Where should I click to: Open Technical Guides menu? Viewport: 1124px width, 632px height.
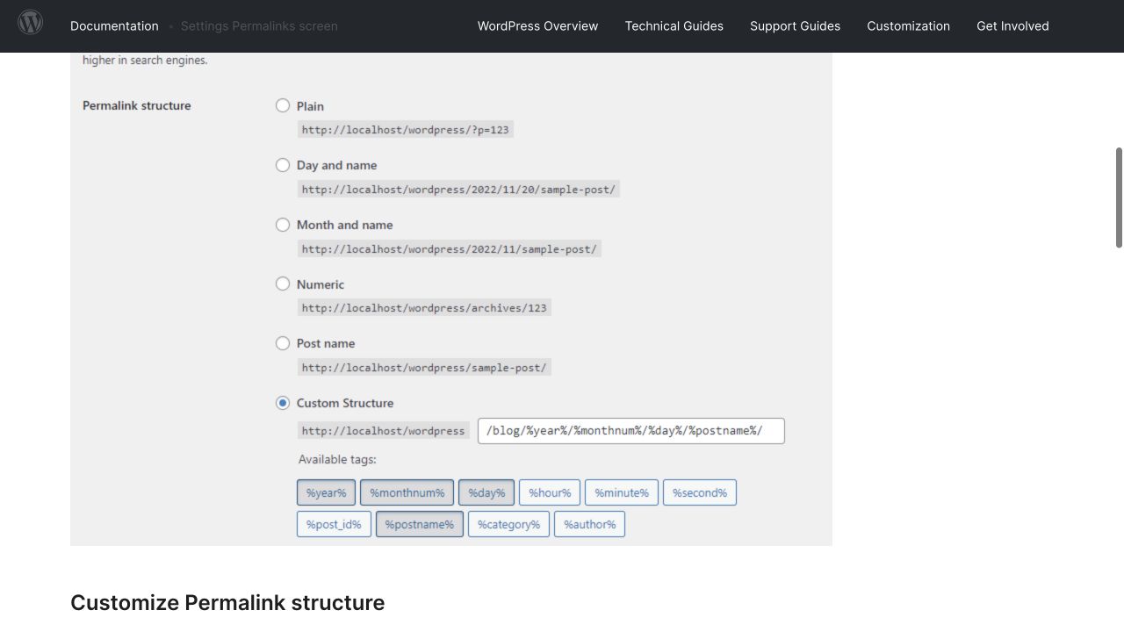tap(674, 26)
